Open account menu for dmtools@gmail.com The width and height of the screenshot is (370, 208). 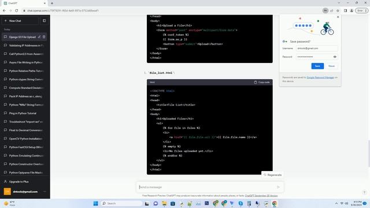[24, 191]
